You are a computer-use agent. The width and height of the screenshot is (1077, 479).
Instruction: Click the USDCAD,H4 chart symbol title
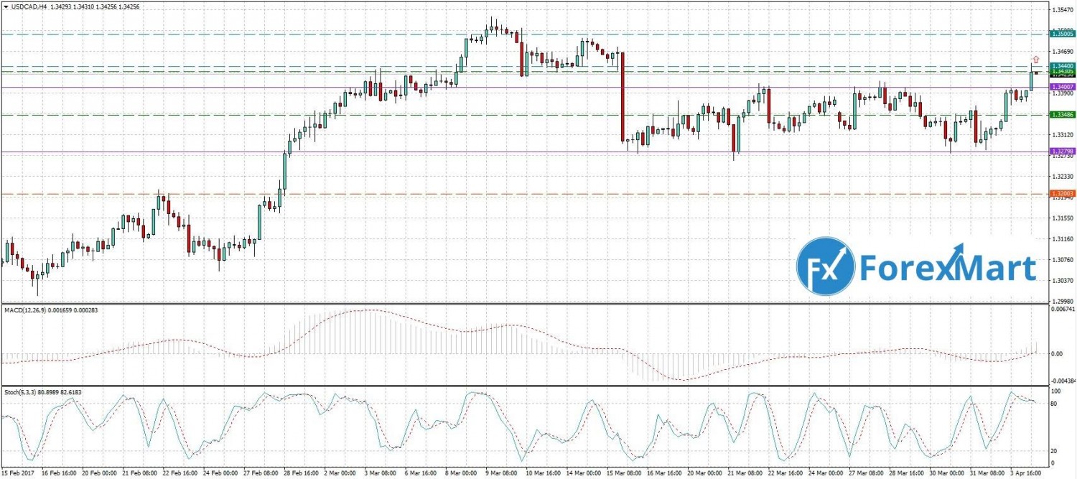click(x=27, y=5)
